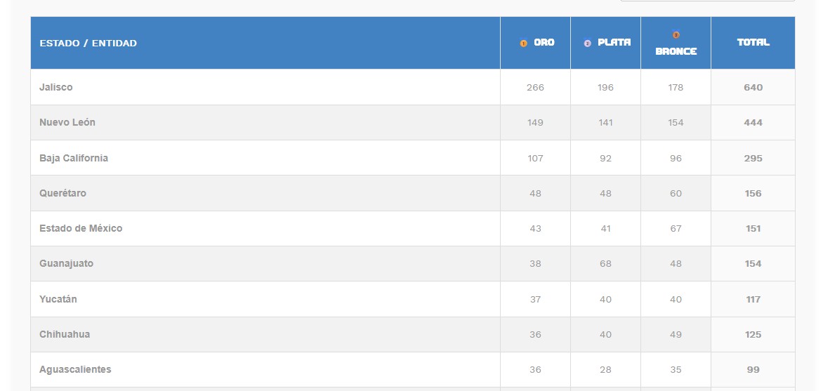
Task: Click Estado de México bronze count 67
Action: tap(676, 229)
